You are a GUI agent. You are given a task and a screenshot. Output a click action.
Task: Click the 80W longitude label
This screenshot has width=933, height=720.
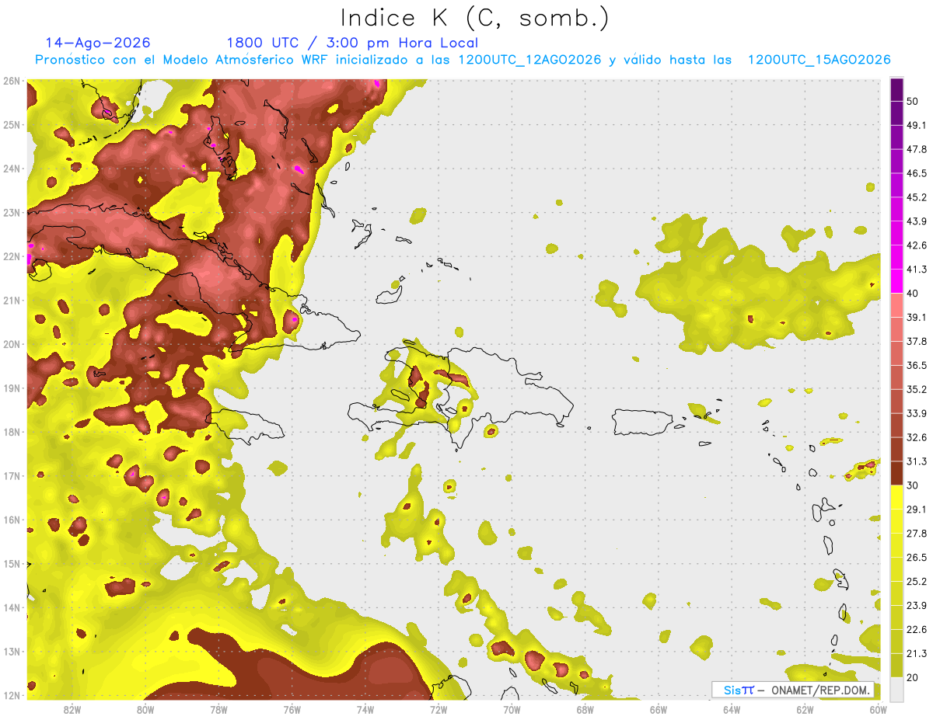[145, 710]
